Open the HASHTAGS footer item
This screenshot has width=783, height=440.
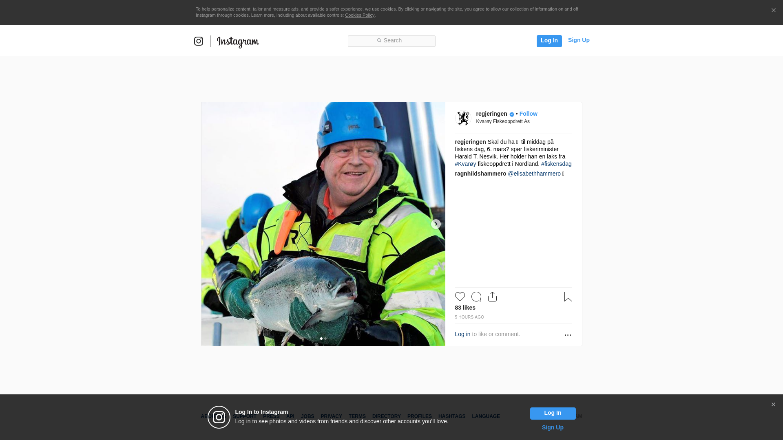(x=451, y=416)
